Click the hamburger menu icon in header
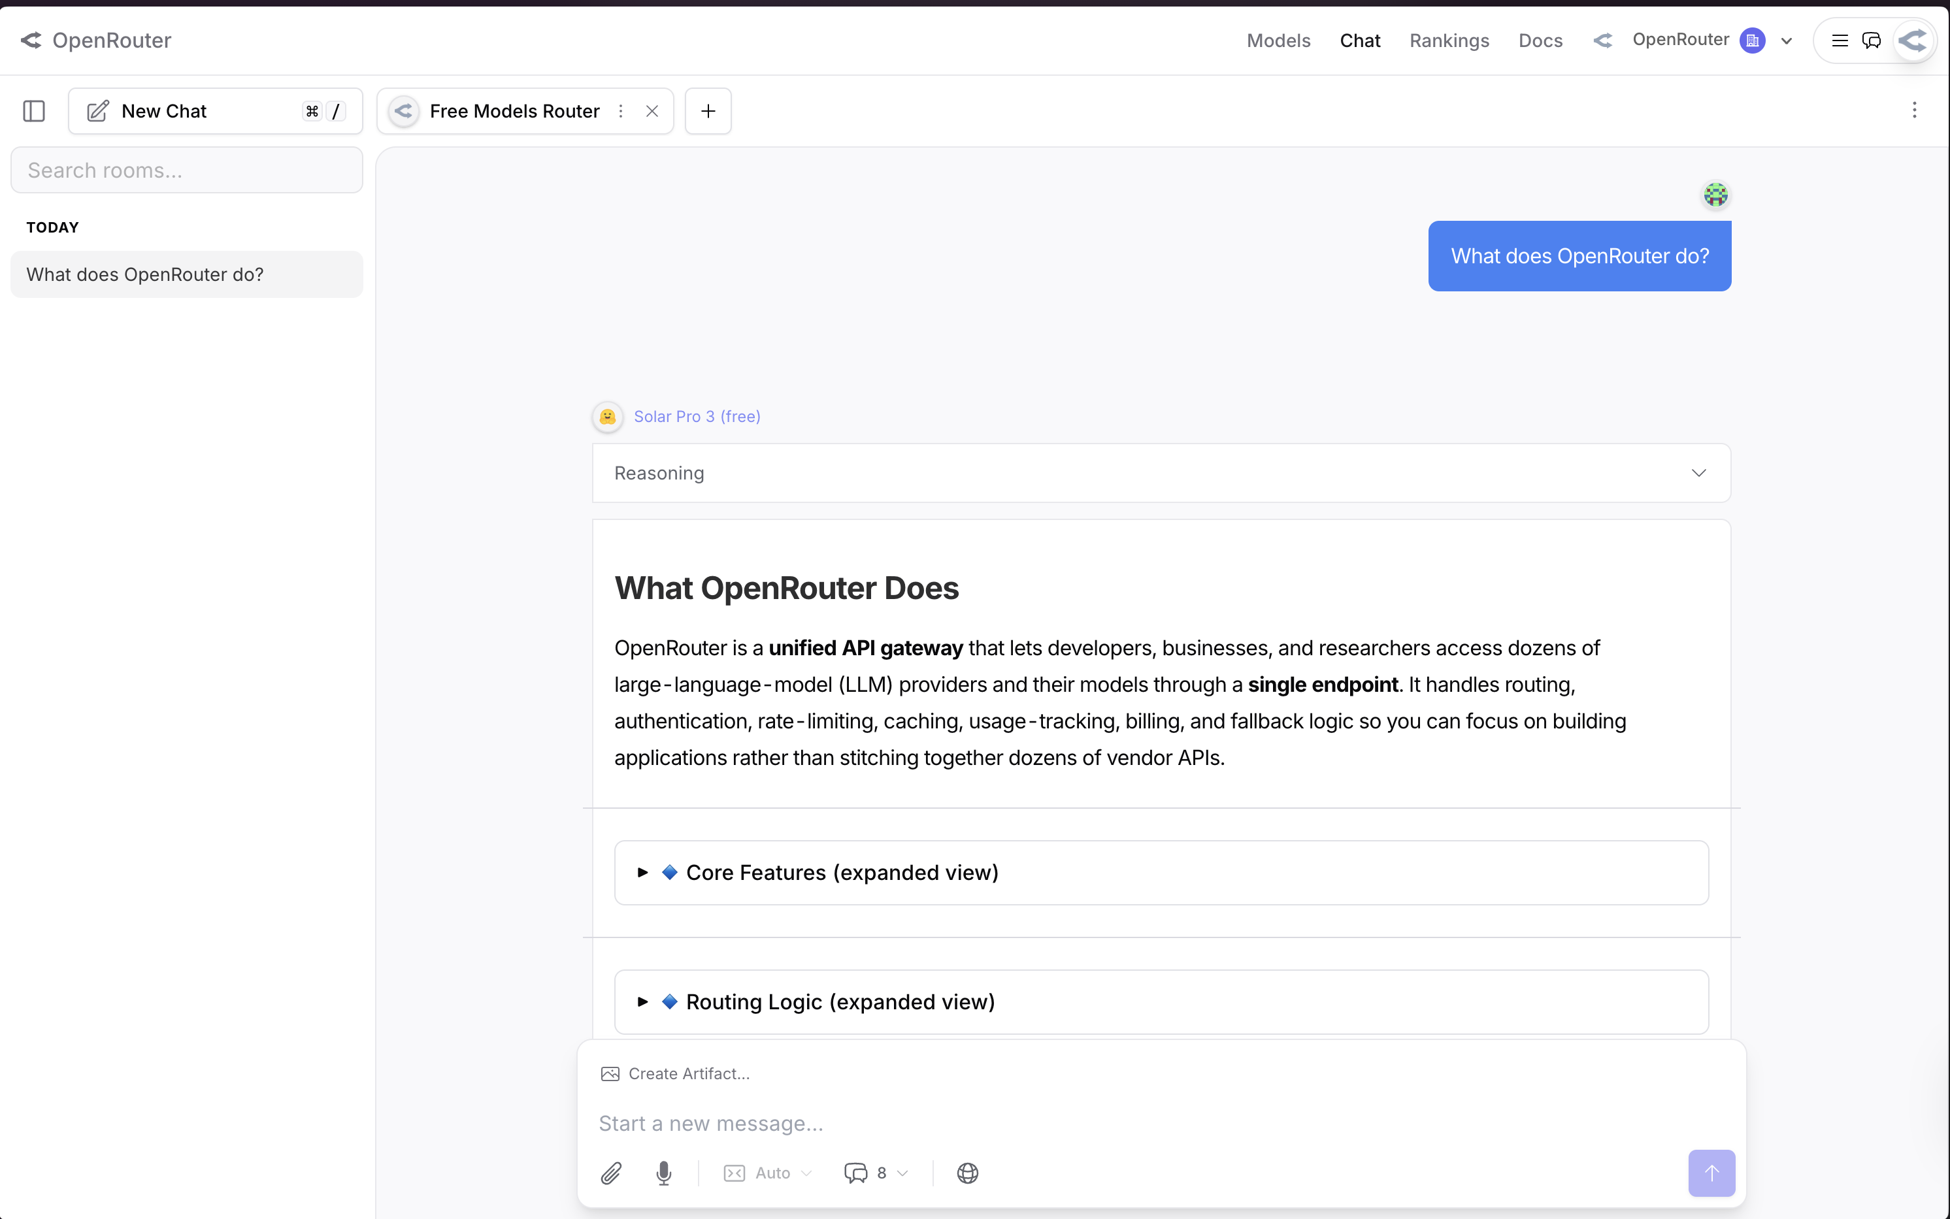1950x1219 pixels. point(1840,41)
